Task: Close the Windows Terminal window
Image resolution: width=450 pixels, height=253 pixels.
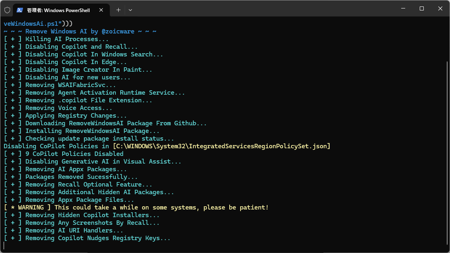Action: (x=440, y=8)
